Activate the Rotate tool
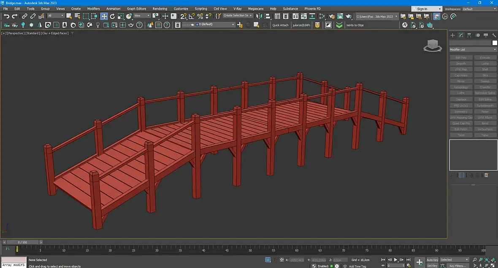Viewport: 498px width, 268px height. pyautogui.click(x=112, y=16)
